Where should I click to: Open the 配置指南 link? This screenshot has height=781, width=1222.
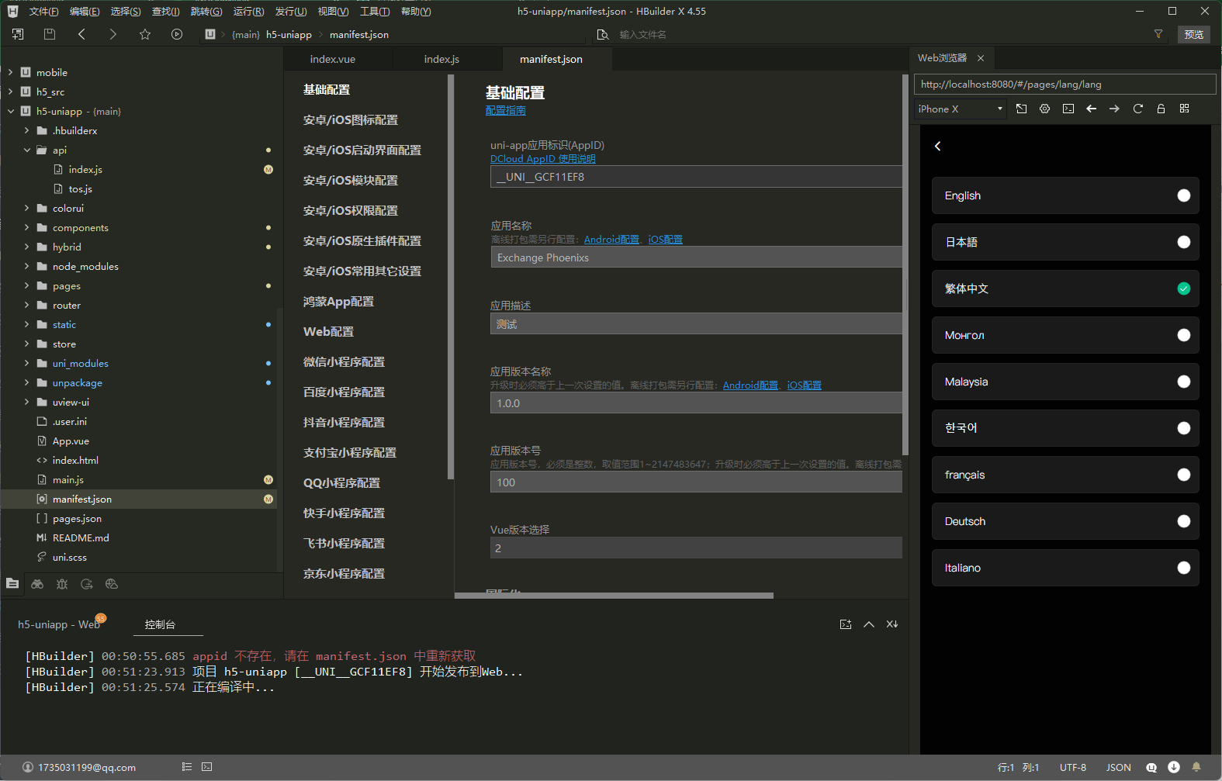point(506,110)
